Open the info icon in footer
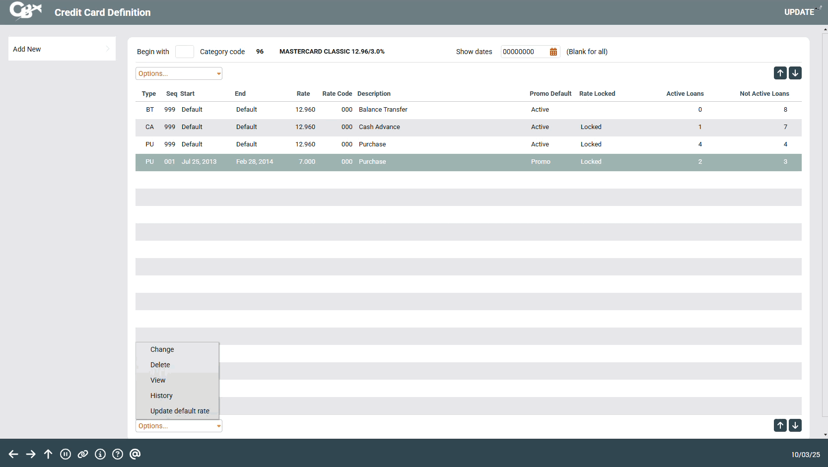This screenshot has width=828, height=467. 100,454
